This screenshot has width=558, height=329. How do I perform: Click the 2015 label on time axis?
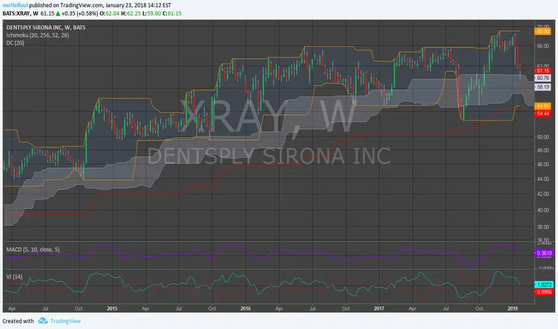[112, 309]
